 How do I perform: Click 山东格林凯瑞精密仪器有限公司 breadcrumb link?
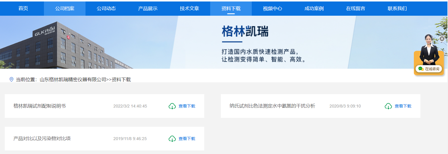click(73, 79)
